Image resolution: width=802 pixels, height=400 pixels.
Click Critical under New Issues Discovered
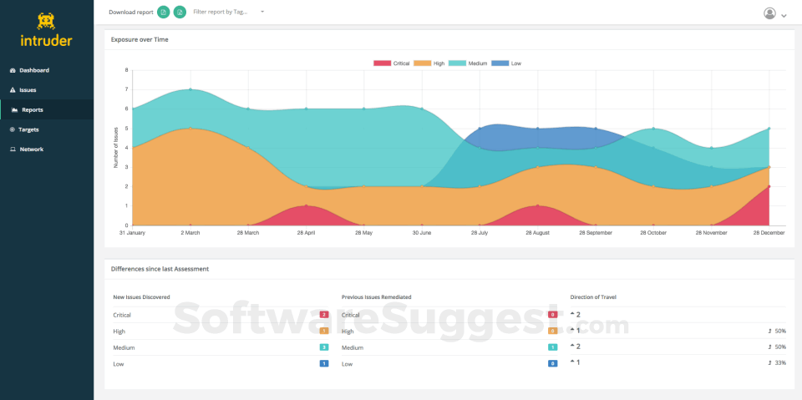[x=122, y=315]
